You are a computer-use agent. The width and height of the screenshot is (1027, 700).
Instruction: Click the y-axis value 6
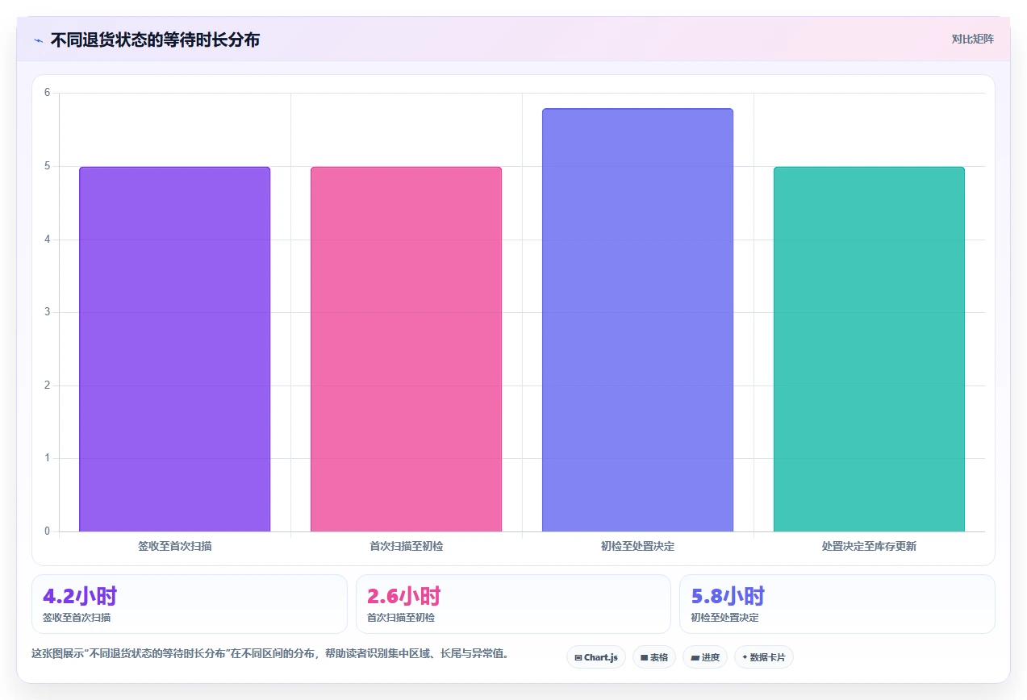(47, 93)
